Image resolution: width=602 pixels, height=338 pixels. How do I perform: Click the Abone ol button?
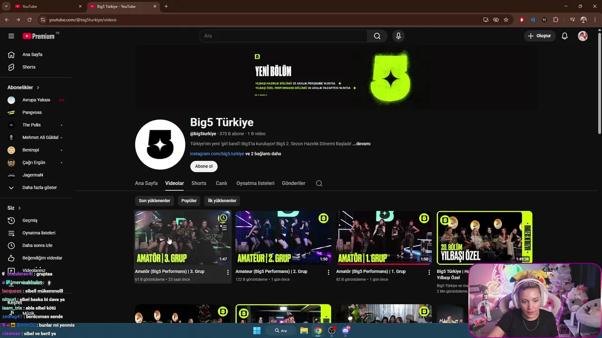click(x=204, y=166)
